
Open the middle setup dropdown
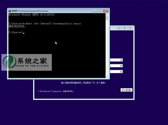121,66
